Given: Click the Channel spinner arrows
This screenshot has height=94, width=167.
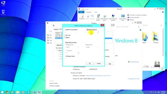Looking at the screenshot, I should coord(78,53).
